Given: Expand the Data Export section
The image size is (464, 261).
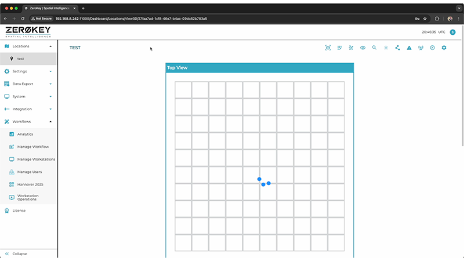Looking at the screenshot, I should 28,84.
